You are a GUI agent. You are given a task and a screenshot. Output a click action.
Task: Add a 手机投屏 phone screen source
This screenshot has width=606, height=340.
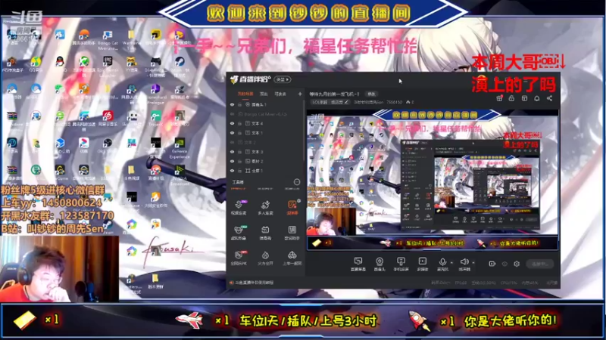(x=401, y=264)
